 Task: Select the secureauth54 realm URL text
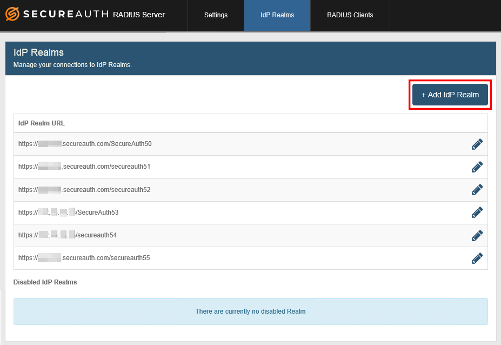point(68,235)
